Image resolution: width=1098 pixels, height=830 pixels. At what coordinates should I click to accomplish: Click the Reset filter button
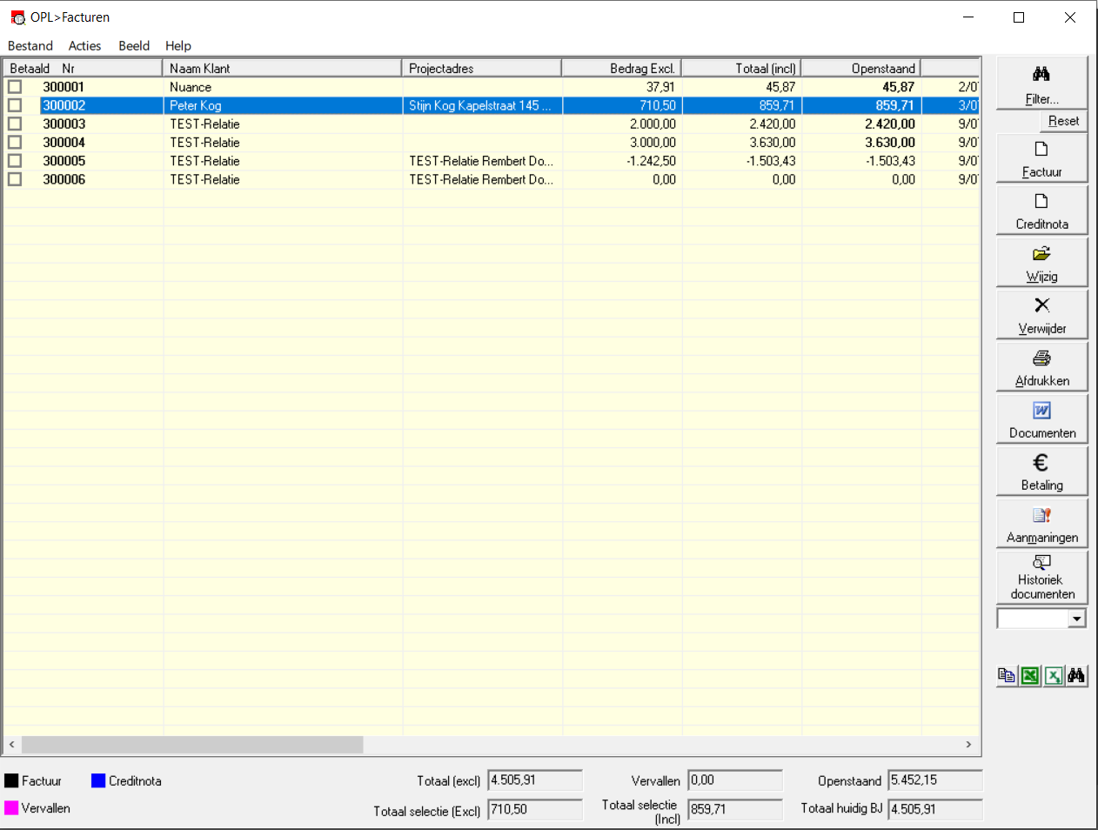1063,121
